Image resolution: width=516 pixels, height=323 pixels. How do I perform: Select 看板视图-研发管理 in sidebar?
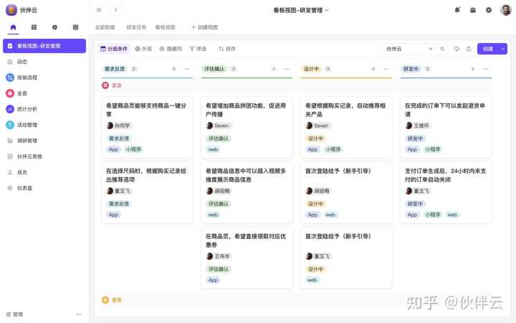click(x=44, y=46)
